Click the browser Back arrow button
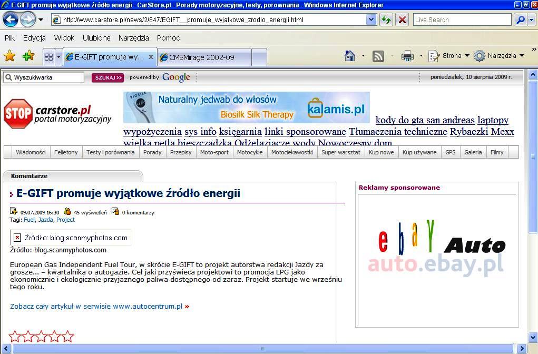Image resolution: width=538 pixels, height=354 pixels. (x=11, y=20)
